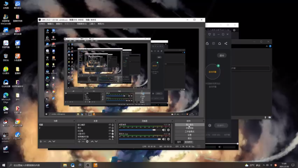Click the speaker icon below the helper window
This screenshot has width=298, height=168.
point(220,147)
